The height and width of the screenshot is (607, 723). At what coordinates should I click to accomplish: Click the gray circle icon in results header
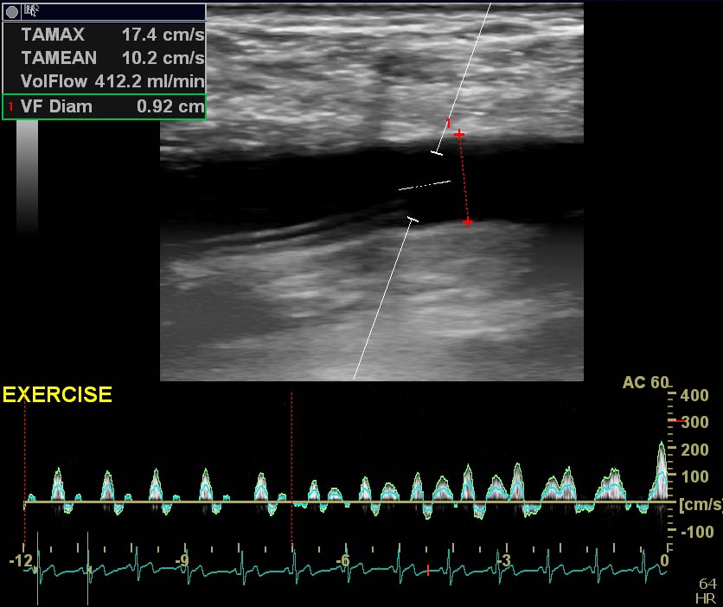point(12,12)
